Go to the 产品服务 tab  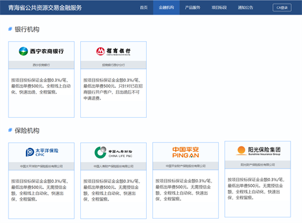(x=193, y=8)
